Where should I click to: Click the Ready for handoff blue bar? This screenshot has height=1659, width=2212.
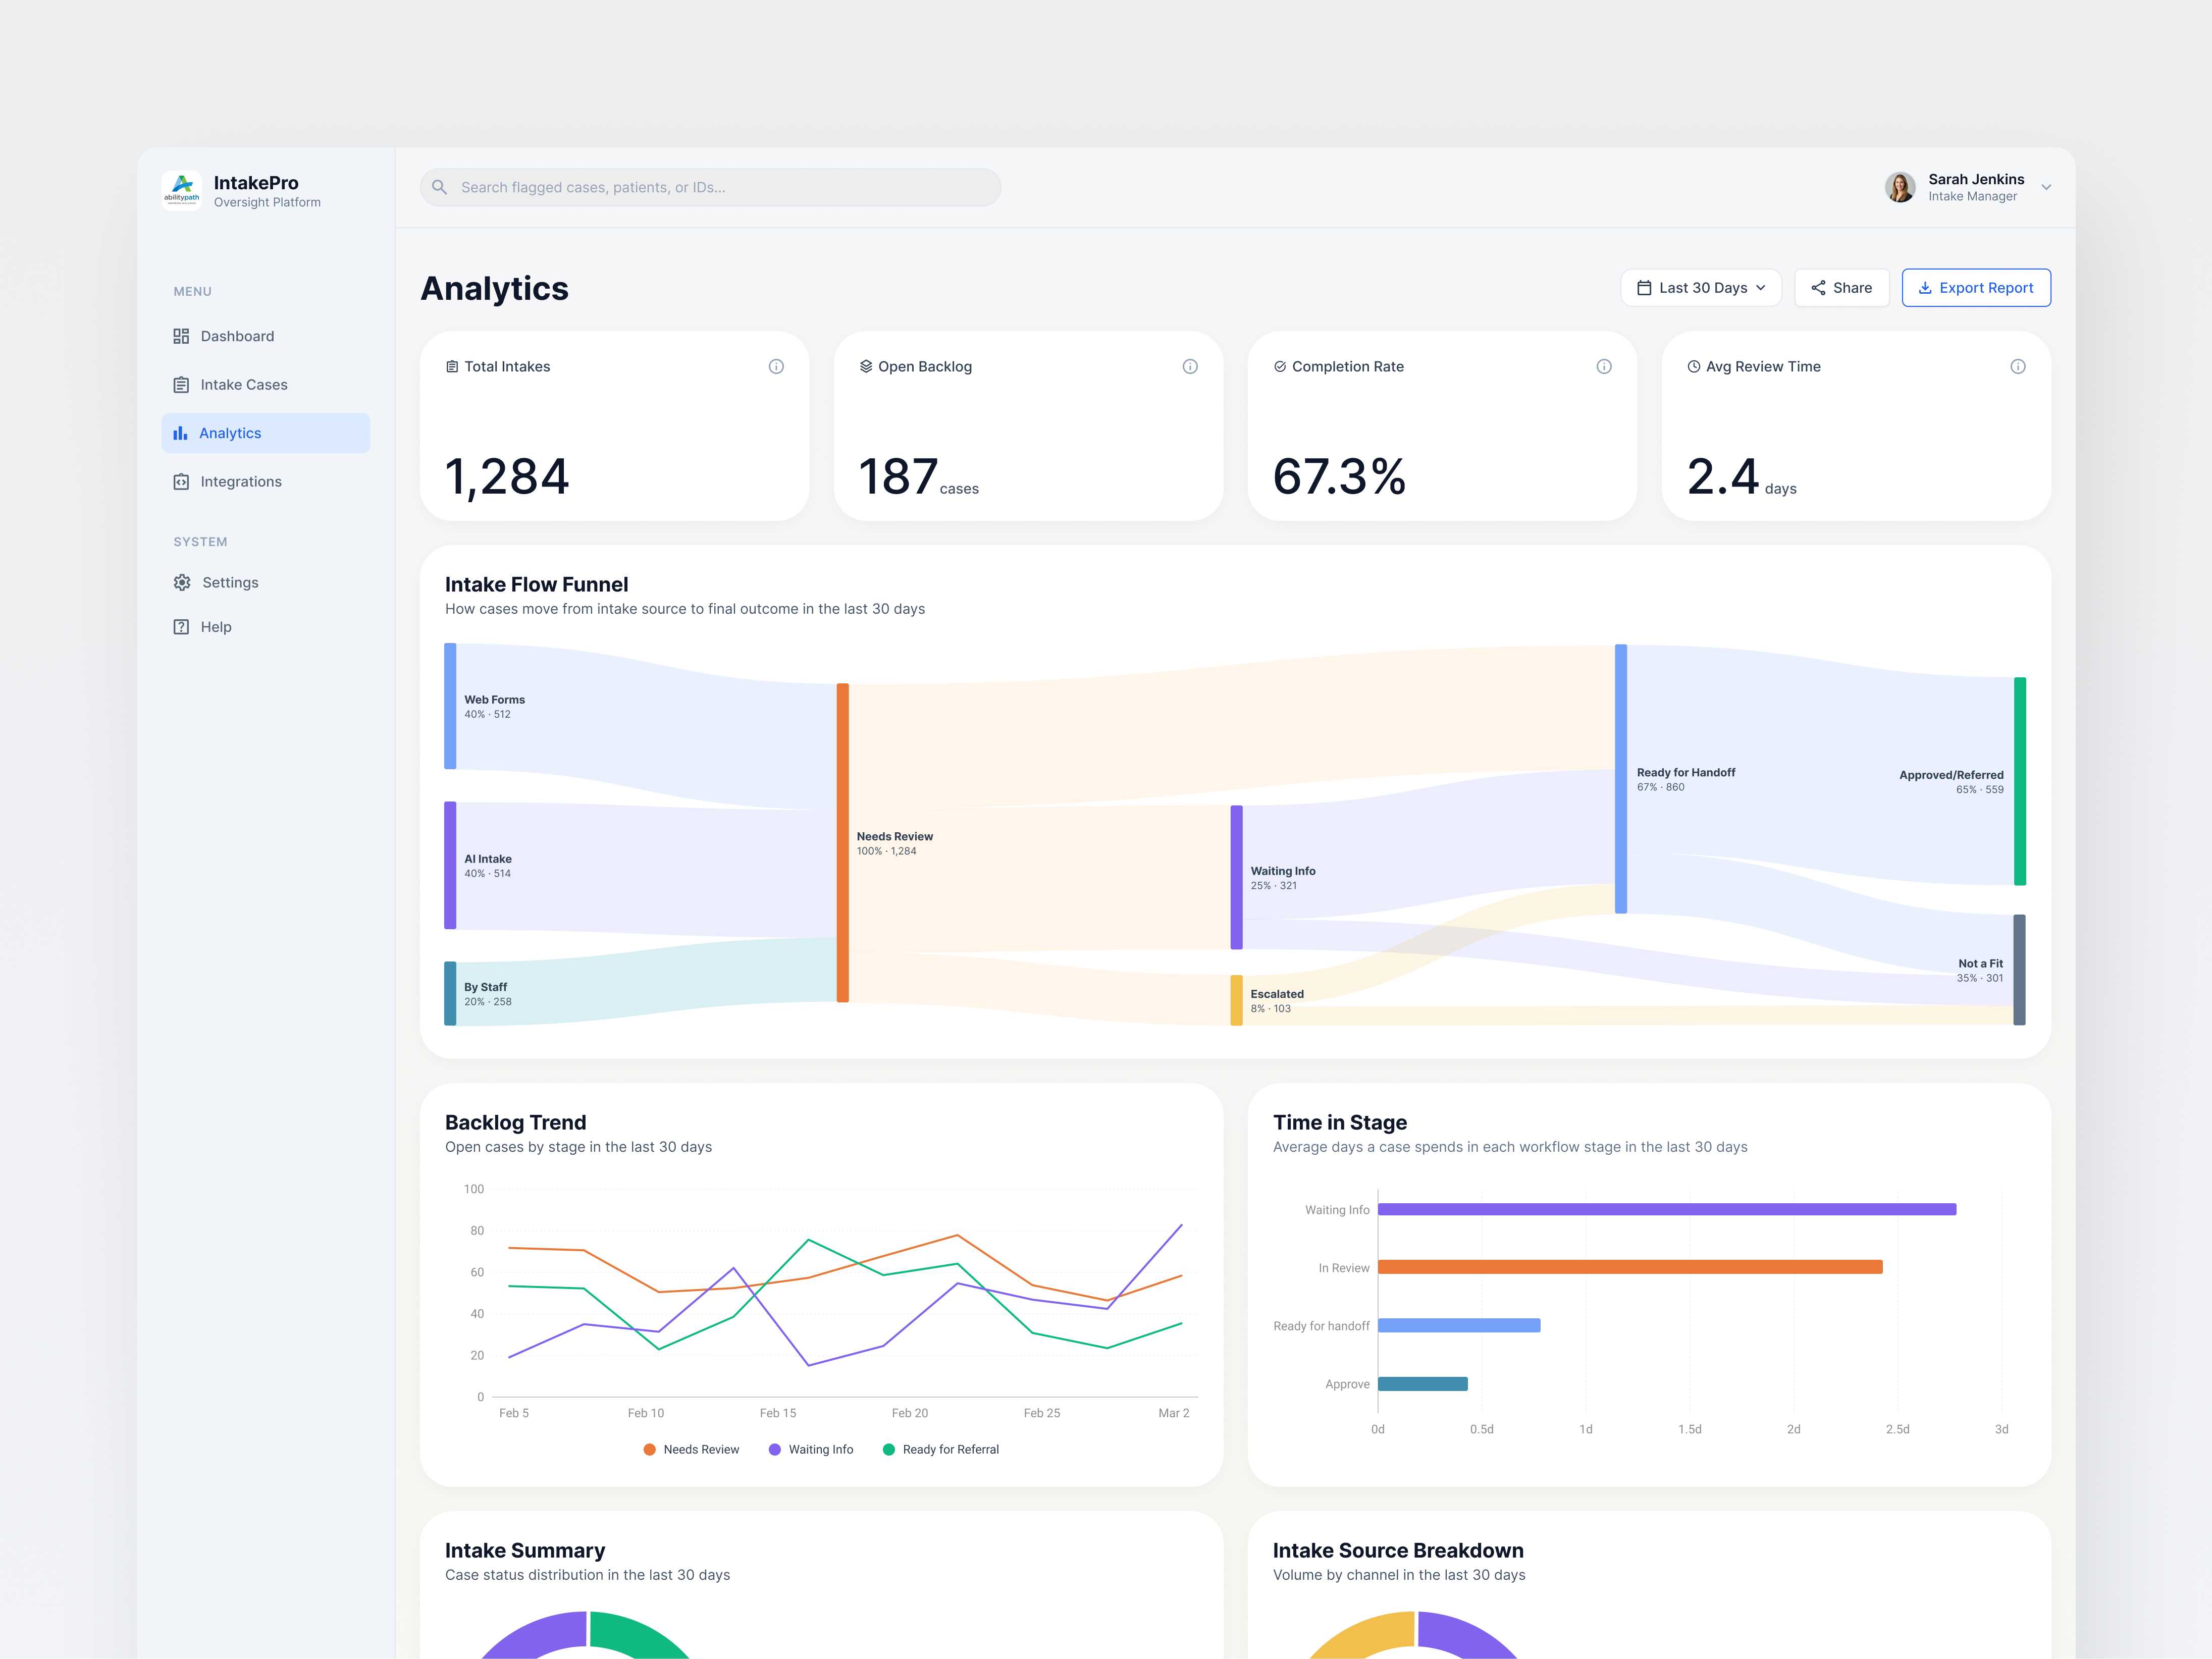[1459, 1326]
